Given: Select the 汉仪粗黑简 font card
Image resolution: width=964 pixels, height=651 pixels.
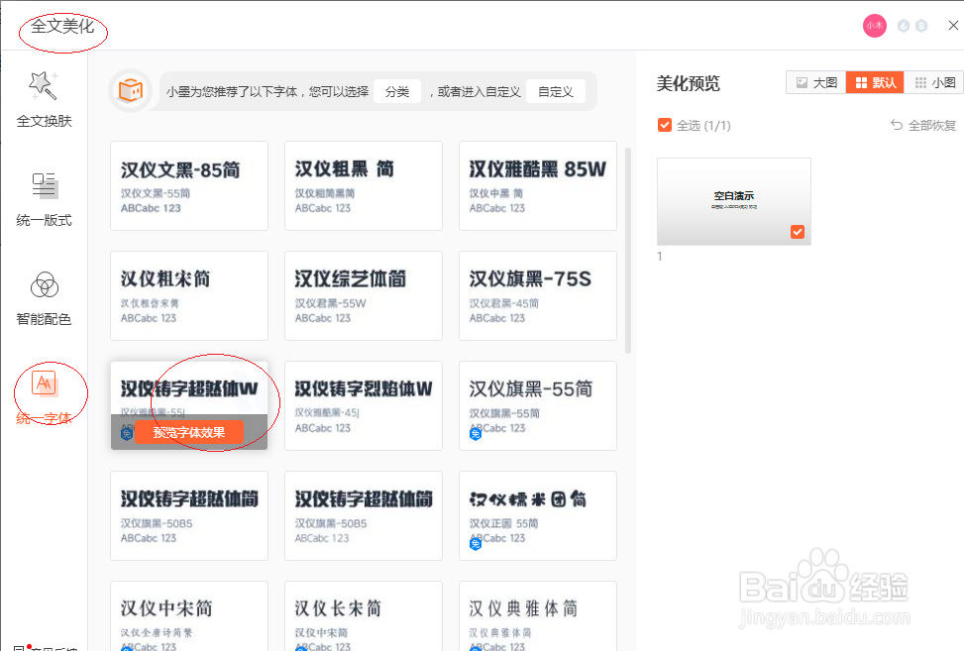Looking at the screenshot, I should (363, 185).
